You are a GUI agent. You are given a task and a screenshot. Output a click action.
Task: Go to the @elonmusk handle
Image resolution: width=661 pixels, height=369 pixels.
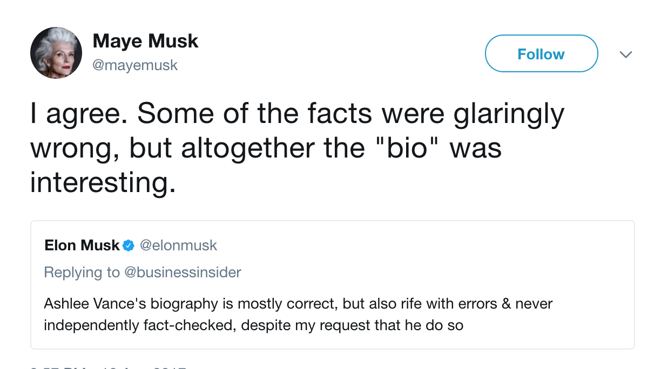178,245
